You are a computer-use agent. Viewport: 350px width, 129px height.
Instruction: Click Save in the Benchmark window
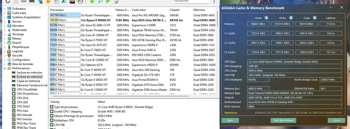230,120
